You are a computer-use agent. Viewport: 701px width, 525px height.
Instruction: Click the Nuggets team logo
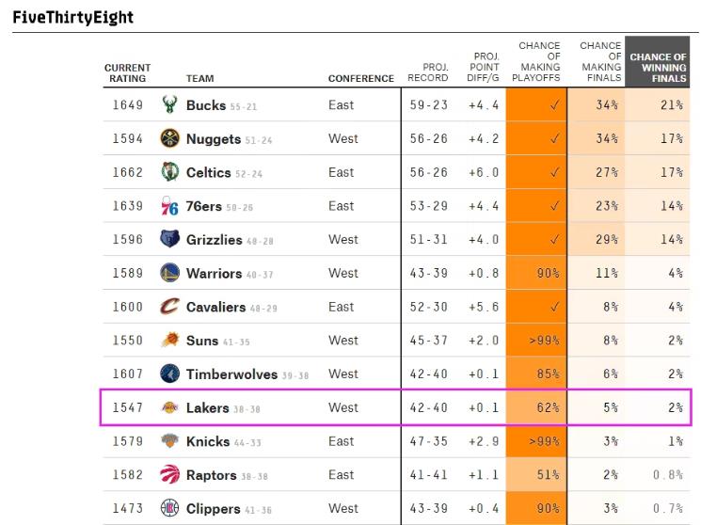[169, 138]
